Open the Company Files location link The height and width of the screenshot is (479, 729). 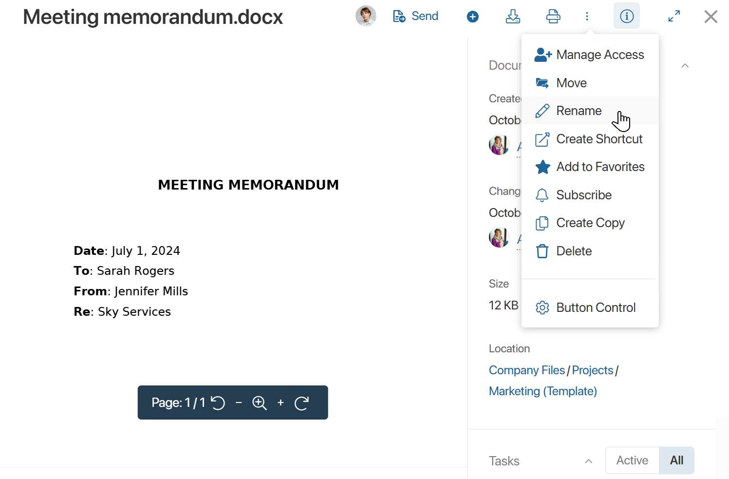[527, 370]
